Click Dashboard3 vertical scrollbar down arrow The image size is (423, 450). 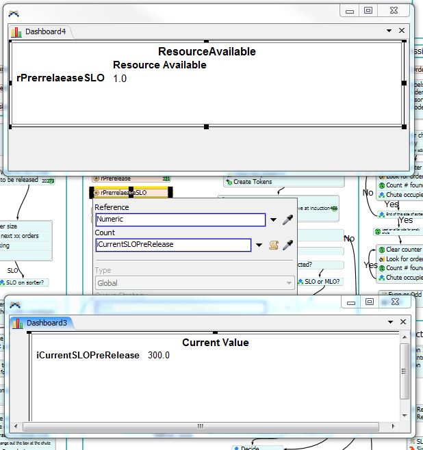point(405,414)
